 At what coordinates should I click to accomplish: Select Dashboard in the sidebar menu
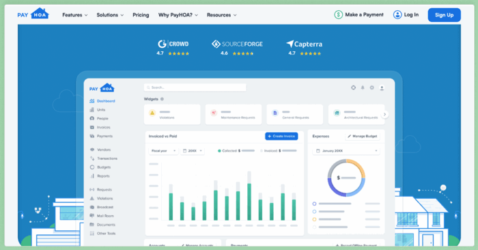click(x=102, y=101)
